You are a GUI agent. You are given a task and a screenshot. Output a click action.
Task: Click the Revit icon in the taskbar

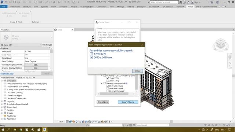[45, 129]
